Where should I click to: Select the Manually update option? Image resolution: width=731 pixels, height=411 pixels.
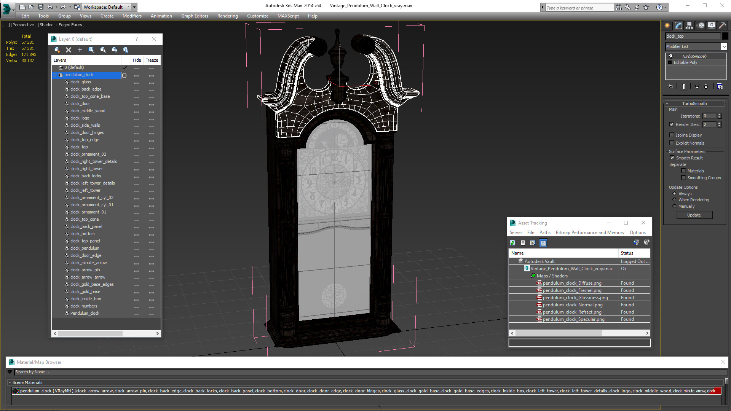tap(675, 206)
